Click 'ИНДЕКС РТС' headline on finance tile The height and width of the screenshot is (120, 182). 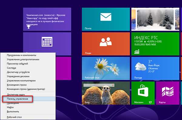point(146,38)
